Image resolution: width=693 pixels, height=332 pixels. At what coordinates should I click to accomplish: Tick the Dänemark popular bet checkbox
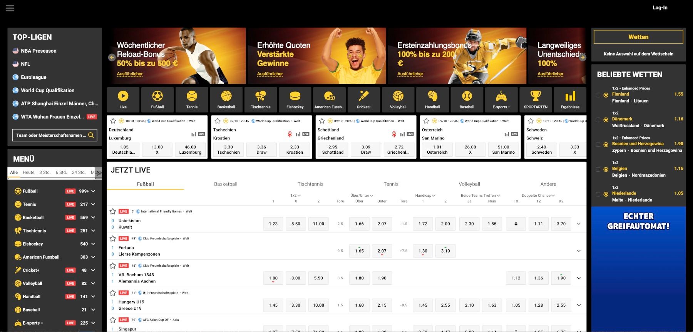598,120
